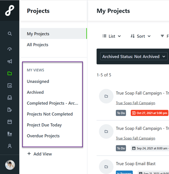Screen dimensions: 169x174
Task: Click To Do badge on Sep 24 project
Action: point(121,148)
